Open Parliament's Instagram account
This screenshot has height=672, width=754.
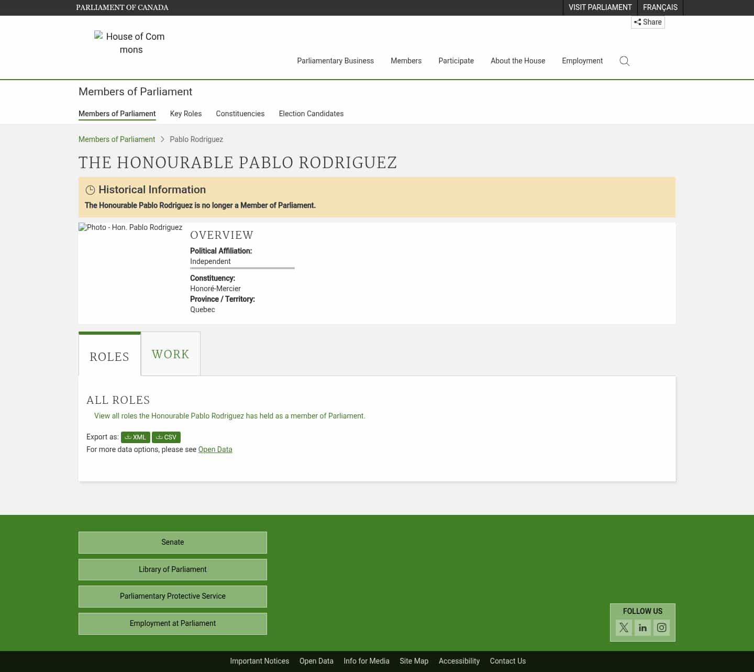(661, 627)
